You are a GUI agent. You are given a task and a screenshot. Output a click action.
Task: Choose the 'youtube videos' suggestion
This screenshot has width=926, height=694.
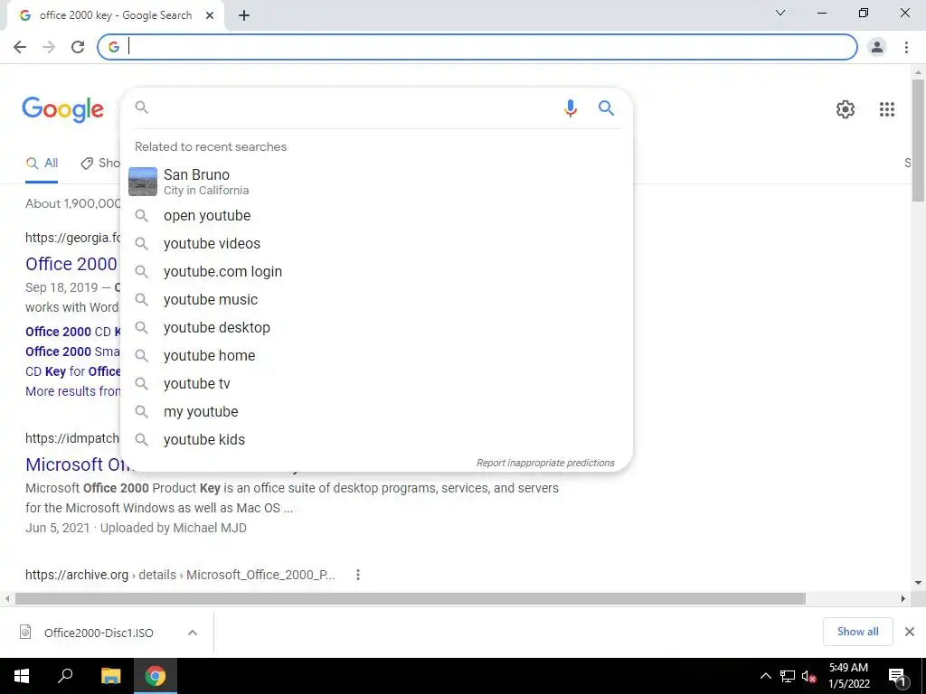376,244
